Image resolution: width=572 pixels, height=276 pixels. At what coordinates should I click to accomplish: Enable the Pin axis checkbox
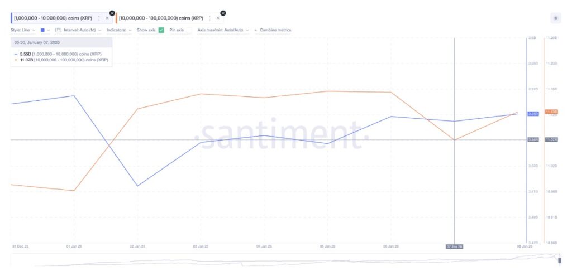189,30
